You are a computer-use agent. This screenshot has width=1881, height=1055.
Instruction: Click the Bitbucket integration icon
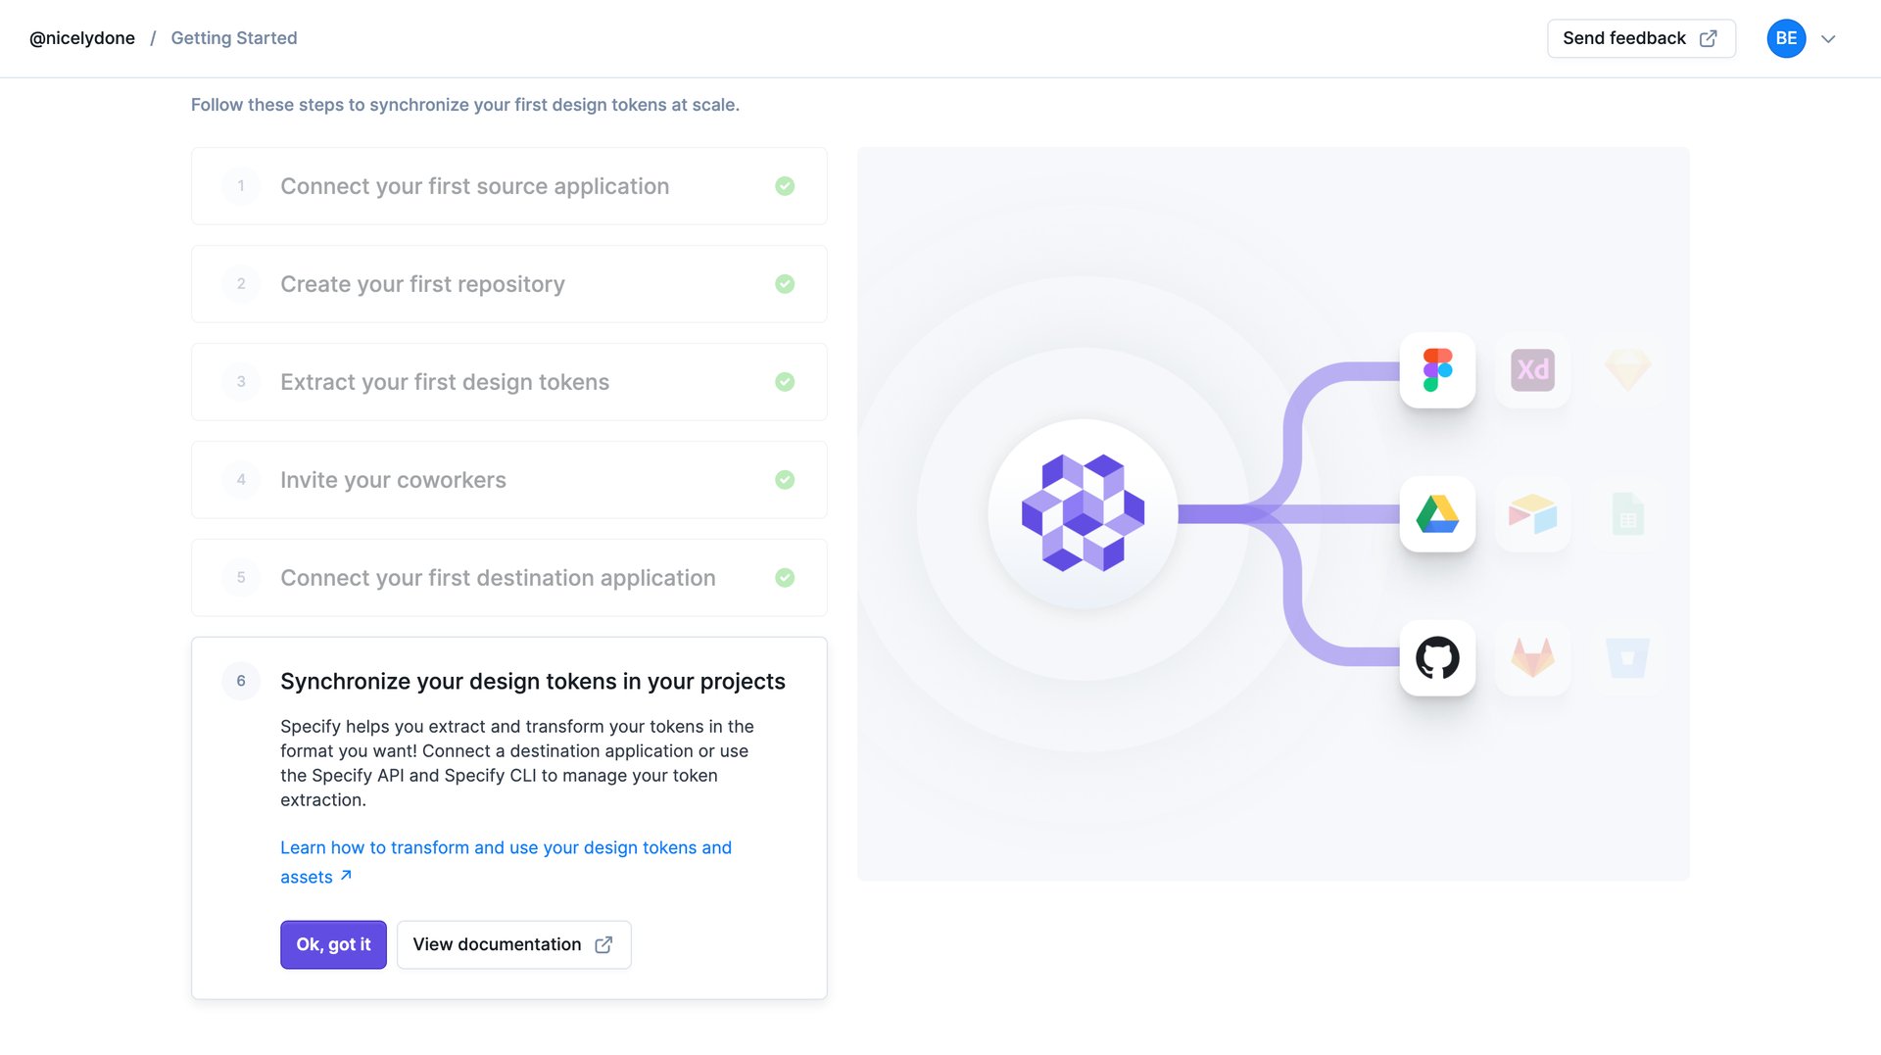pyautogui.click(x=1626, y=658)
